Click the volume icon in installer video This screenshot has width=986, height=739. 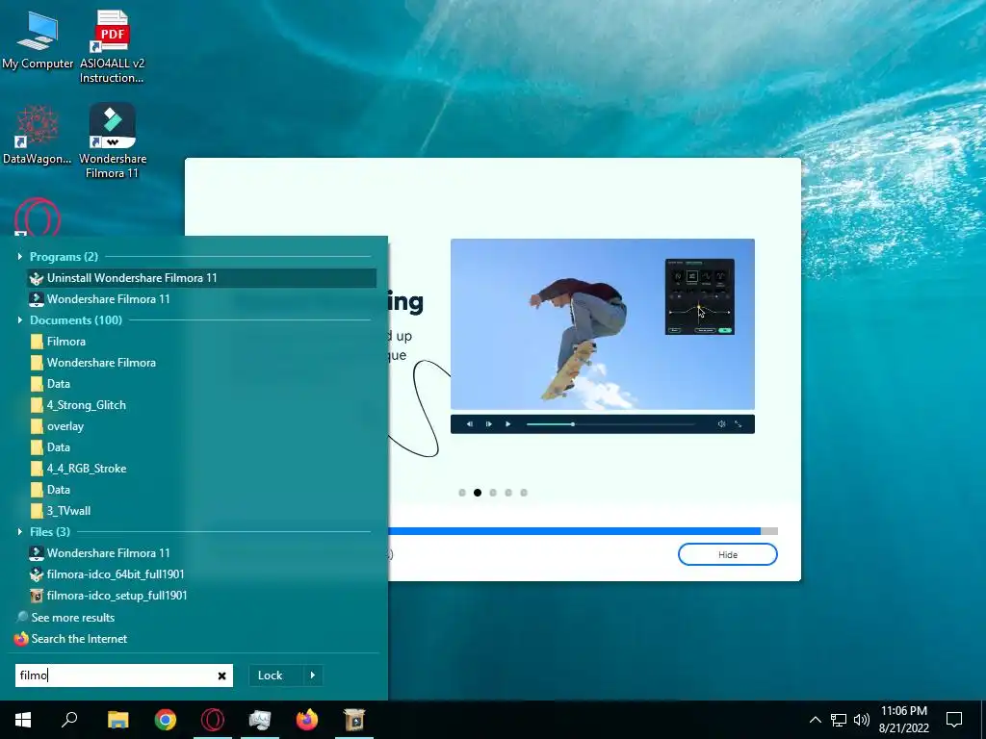pyautogui.click(x=721, y=424)
